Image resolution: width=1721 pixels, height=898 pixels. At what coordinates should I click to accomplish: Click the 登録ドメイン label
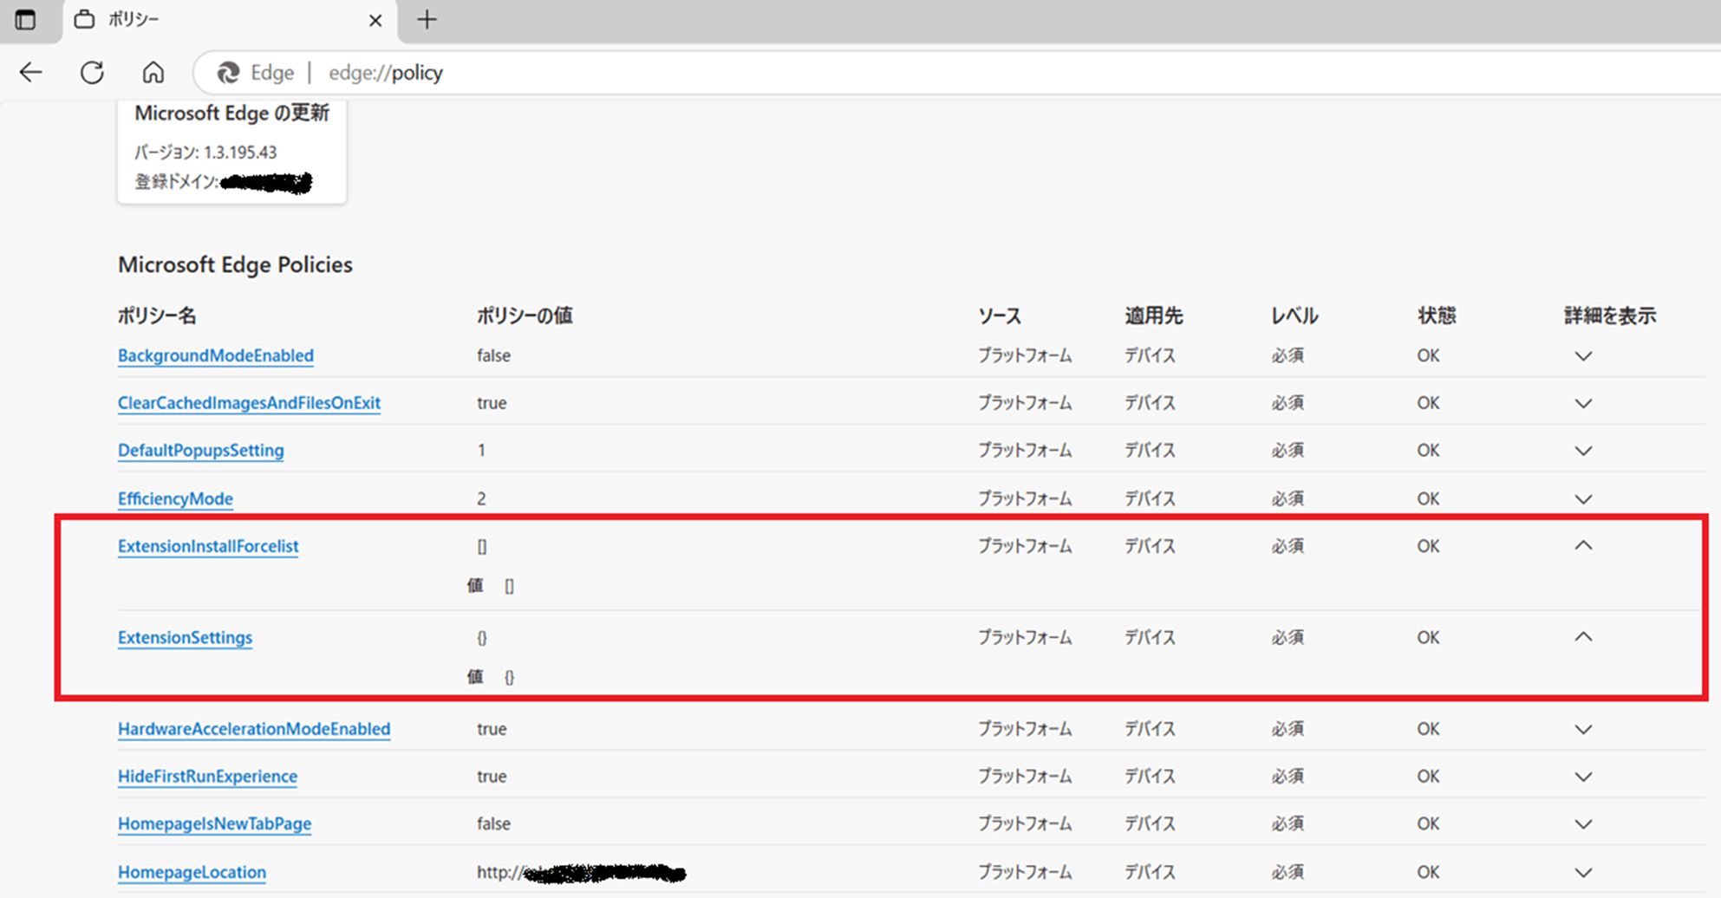176,181
